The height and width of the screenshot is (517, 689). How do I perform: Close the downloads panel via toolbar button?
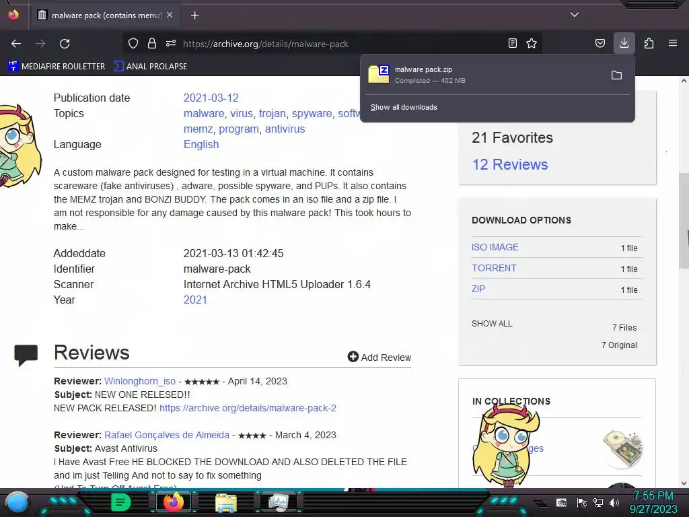coord(624,43)
